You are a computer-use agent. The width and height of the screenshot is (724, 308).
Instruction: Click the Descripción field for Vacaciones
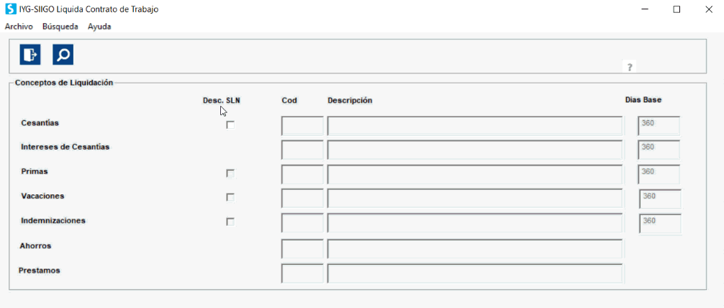pyautogui.click(x=475, y=198)
